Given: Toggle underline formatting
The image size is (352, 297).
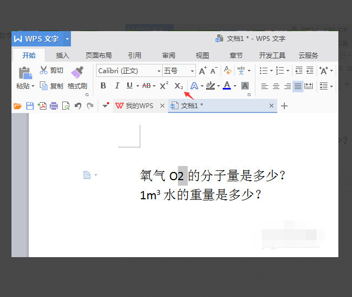Looking at the screenshot, I should [x=129, y=86].
